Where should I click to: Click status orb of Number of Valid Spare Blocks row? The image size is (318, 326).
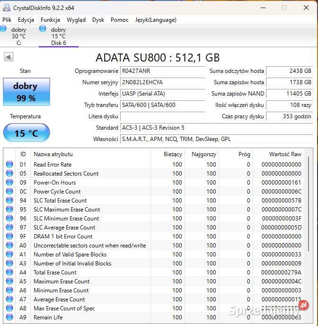9,254
